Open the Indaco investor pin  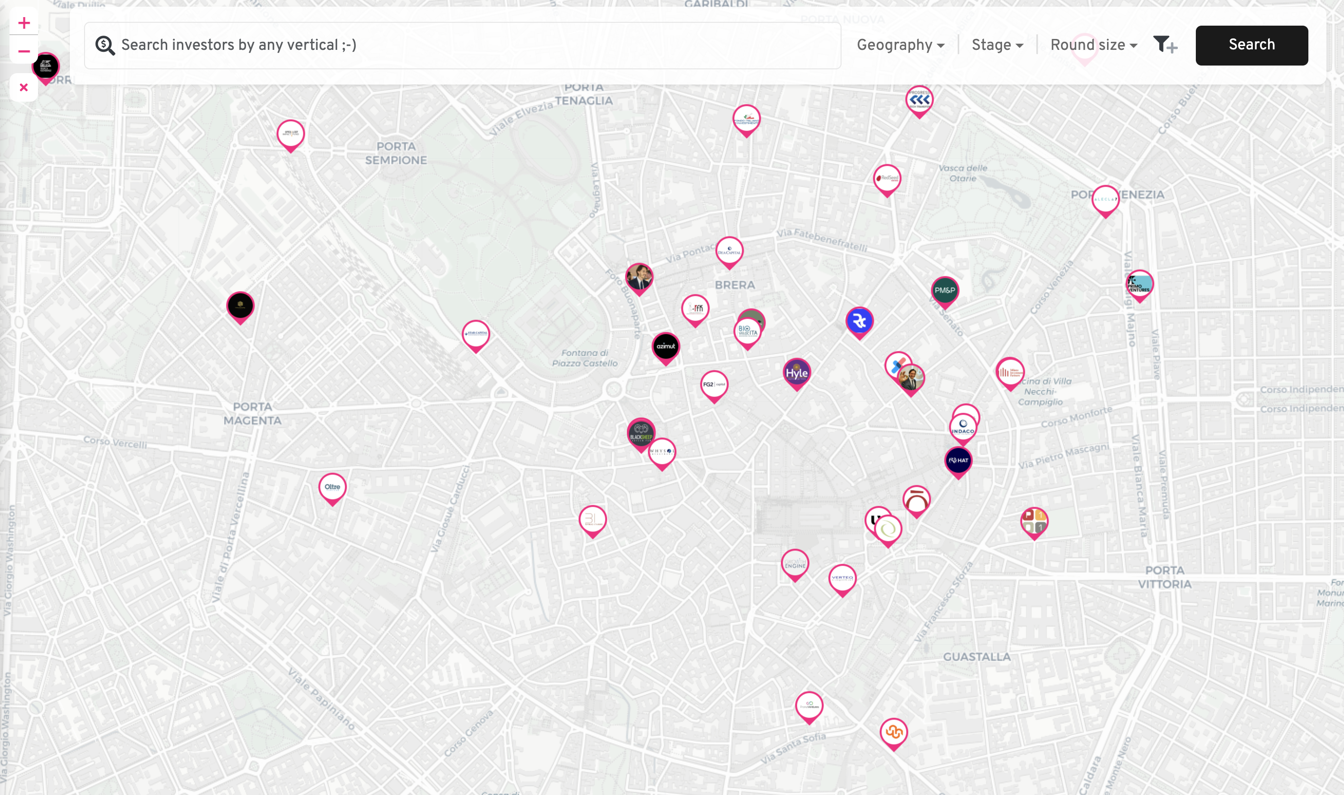963,428
